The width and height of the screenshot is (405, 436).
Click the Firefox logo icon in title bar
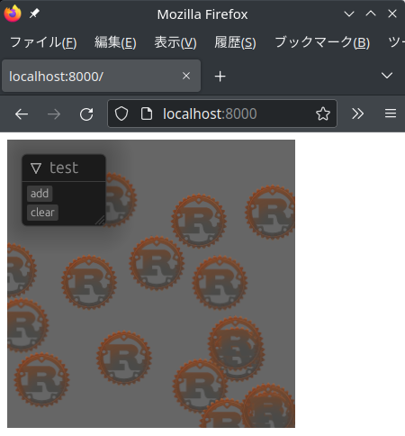click(13, 14)
